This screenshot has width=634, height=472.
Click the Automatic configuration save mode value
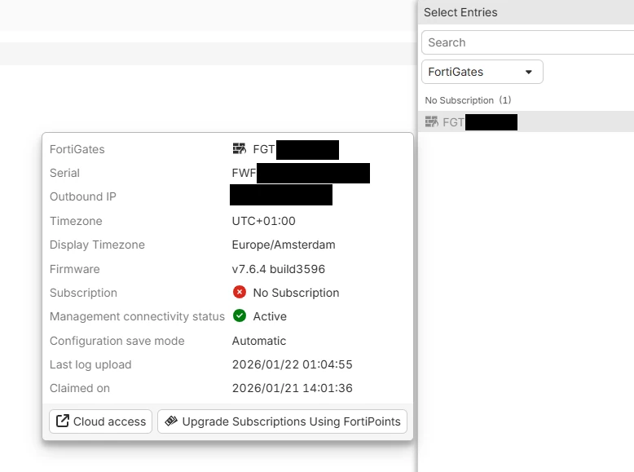click(259, 341)
